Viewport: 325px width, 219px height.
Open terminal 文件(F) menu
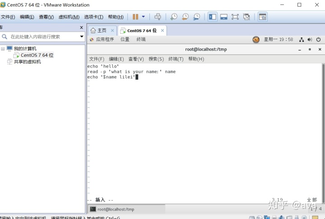[97, 59]
